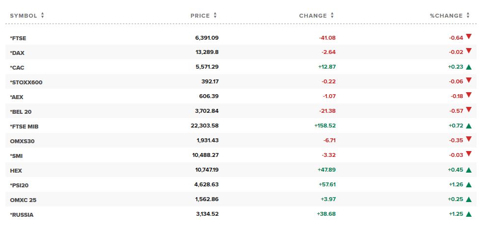Viewport: 484px width, 230px height.
Task: Click the red down arrow in OMXS30 row
Action: tap(469, 139)
